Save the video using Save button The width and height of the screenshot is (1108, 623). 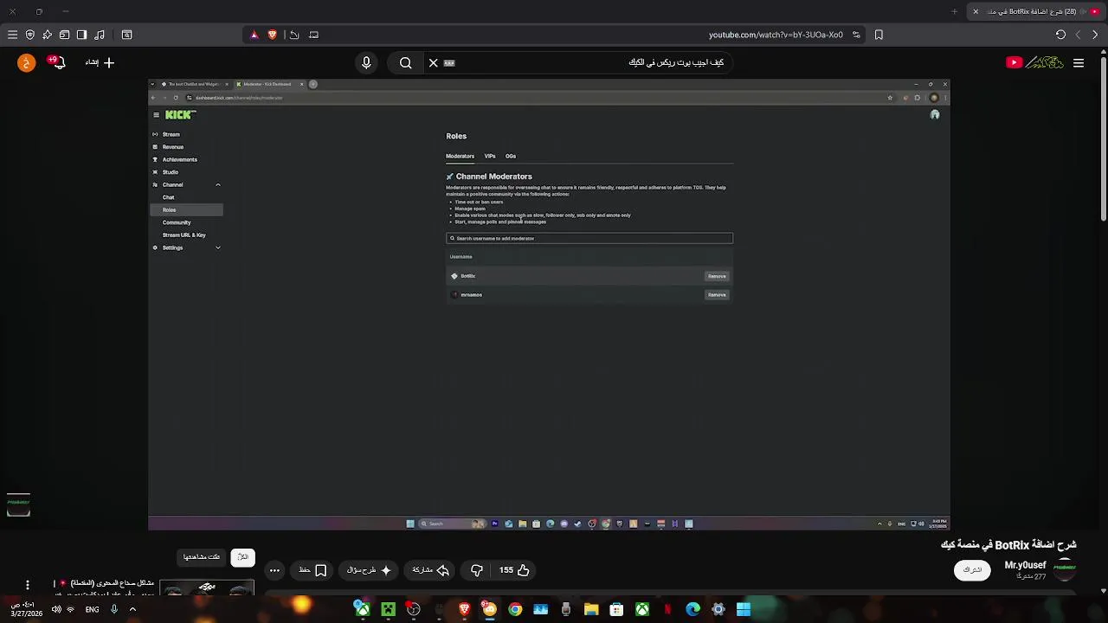[312, 570]
